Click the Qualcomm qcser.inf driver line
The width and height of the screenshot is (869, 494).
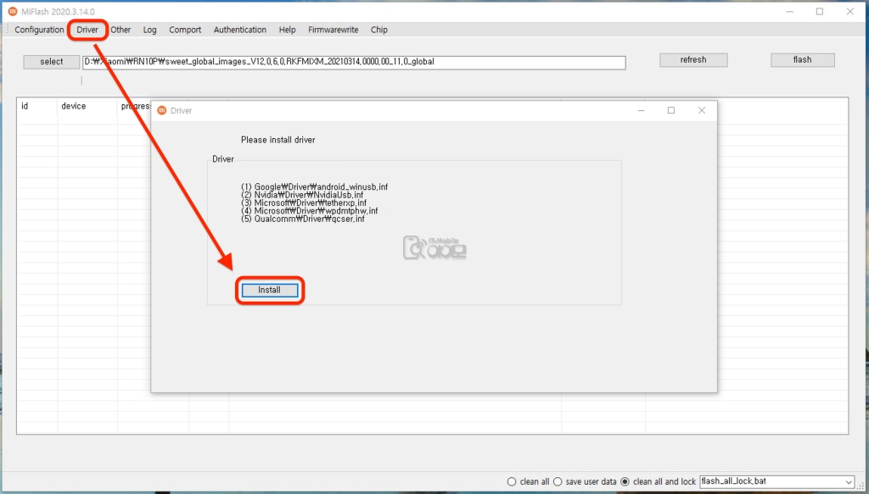[303, 219]
